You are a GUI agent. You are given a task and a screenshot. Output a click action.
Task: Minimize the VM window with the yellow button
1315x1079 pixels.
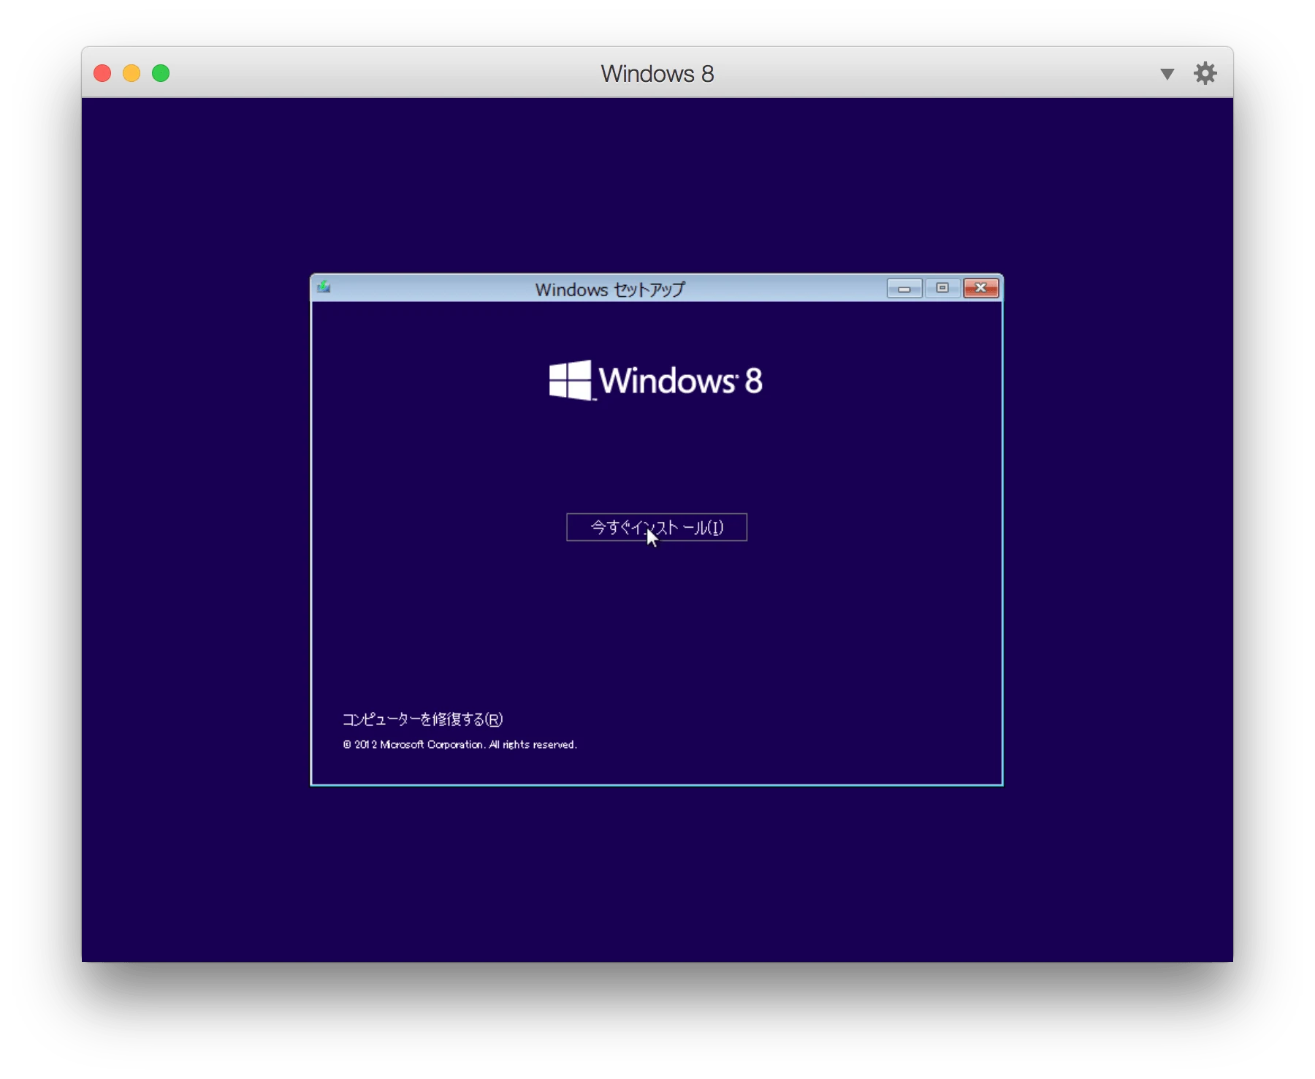131,73
